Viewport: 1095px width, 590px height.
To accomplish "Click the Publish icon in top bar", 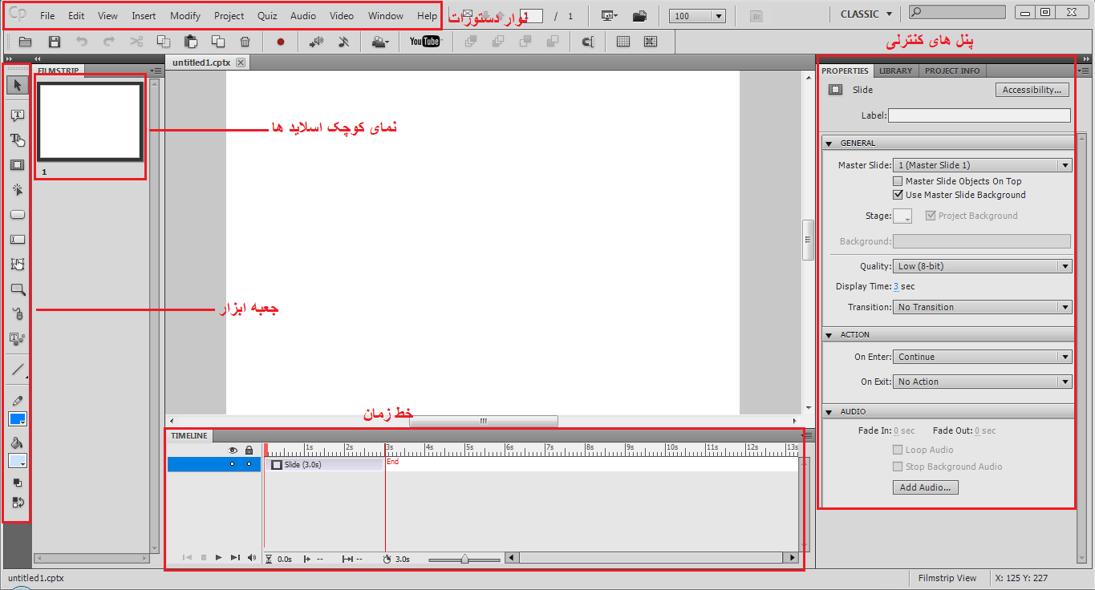I will coord(639,15).
